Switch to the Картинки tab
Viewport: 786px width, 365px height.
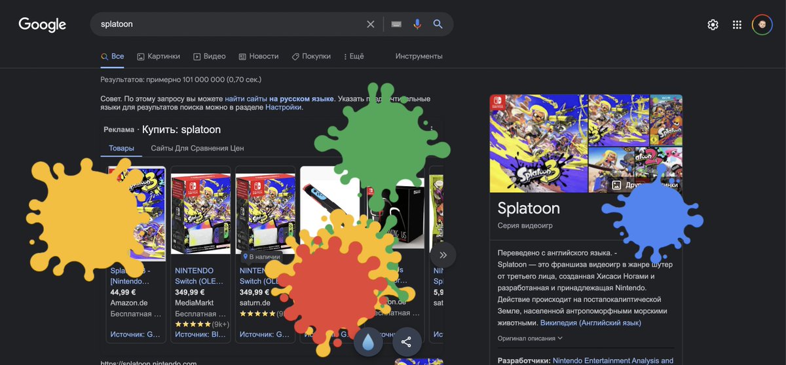click(158, 56)
